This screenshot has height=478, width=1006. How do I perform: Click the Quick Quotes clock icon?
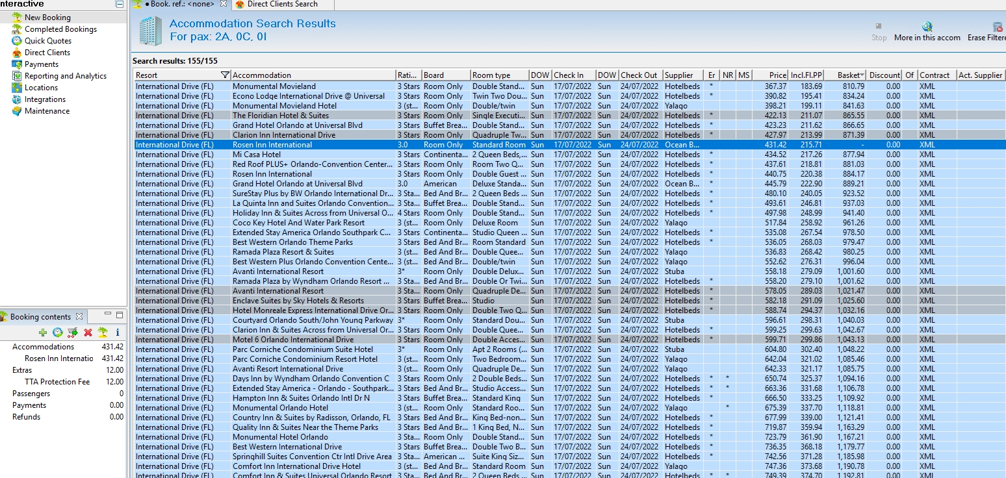point(17,41)
